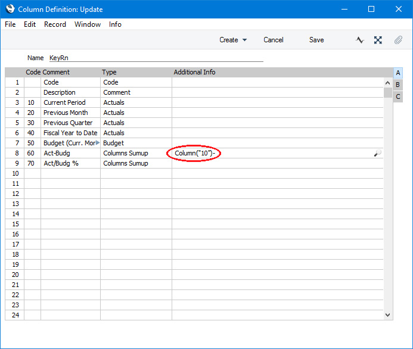The width and height of the screenshot is (413, 349).
Task: Select row number 24 header
Action: (x=15, y=315)
